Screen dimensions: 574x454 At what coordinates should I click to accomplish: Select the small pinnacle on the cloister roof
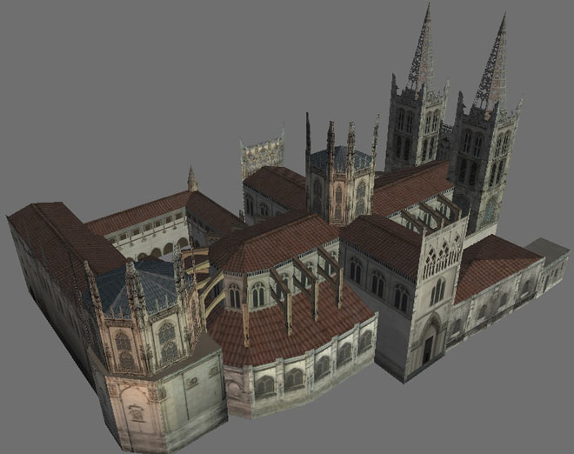191,178
